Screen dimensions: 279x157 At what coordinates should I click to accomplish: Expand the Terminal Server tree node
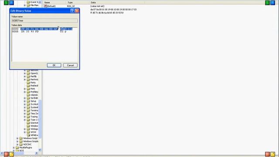tap(25, 110)
